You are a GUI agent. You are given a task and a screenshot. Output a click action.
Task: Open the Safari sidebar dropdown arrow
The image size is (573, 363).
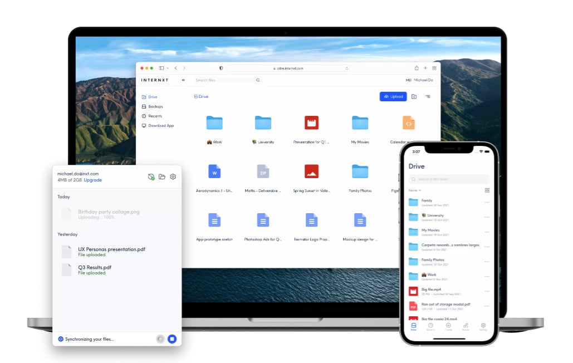[167, 68]
